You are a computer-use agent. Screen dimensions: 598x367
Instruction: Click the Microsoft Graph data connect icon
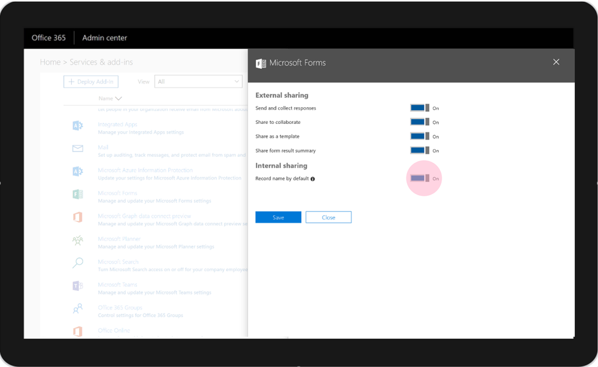77,217
